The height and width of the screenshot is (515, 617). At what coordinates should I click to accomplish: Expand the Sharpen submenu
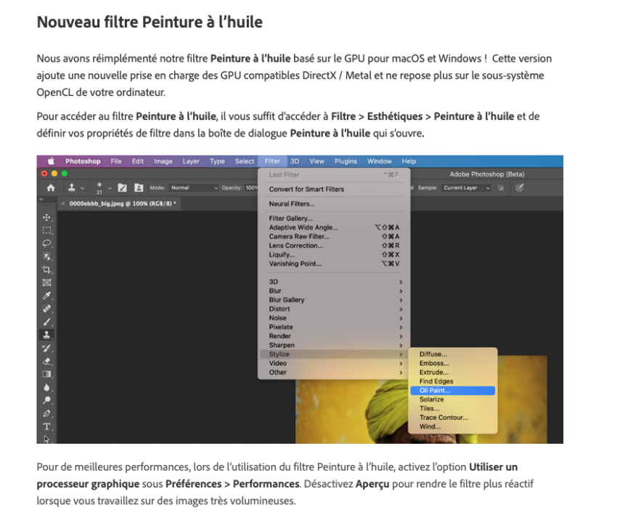pyautogui.click(x=334, y=345)
